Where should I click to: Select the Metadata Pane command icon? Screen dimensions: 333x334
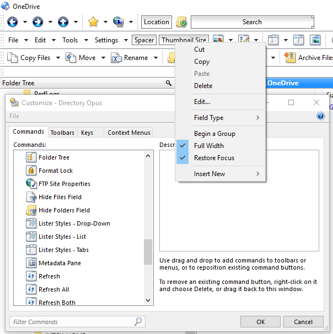(31, 263)
